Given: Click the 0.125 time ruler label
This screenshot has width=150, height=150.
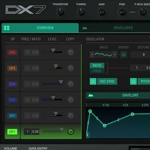Looking at the screenshot, I should point(106,105).
